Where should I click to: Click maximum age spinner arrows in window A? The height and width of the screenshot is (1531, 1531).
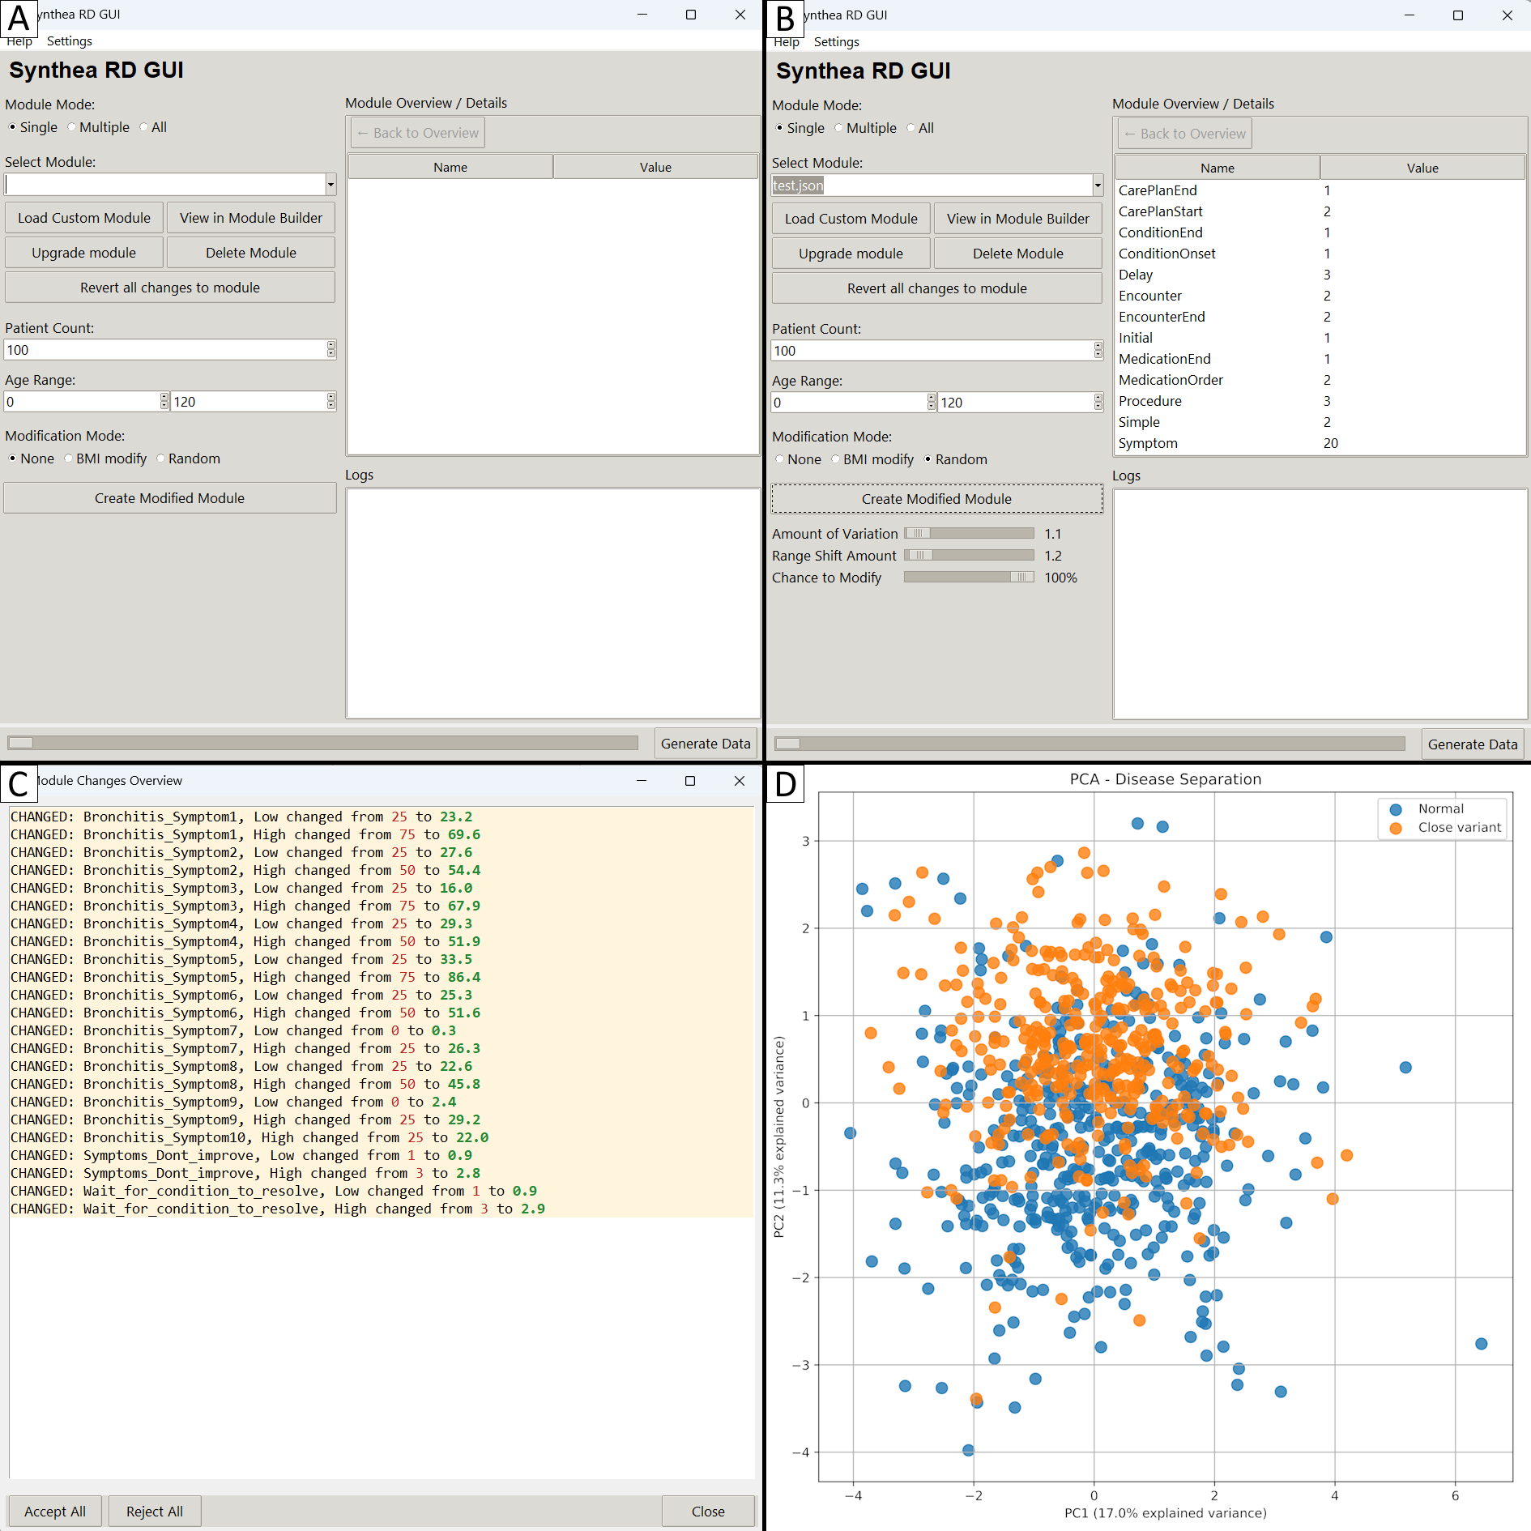[x=331, y=402]
